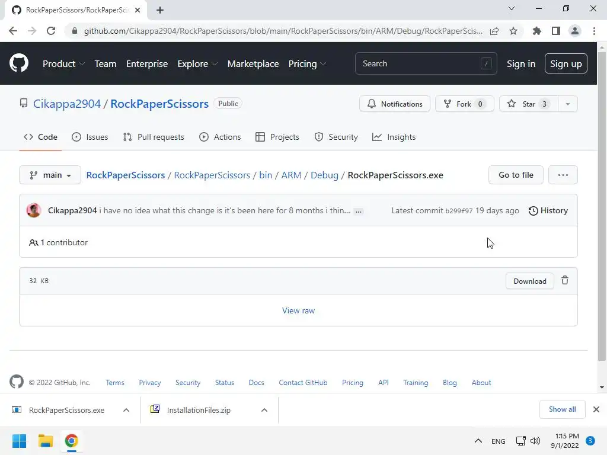Open Chrome three-dot menu

click(x=594, y=31)
